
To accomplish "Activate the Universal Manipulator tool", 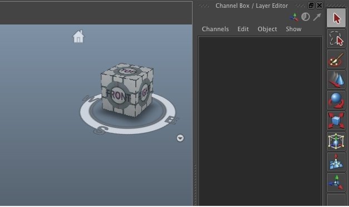I will (336, 141).
